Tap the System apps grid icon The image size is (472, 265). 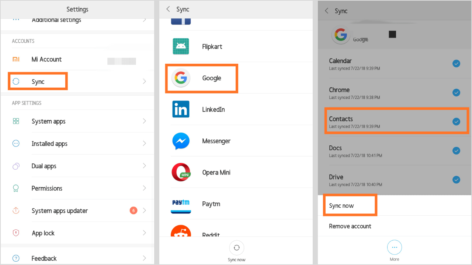[x=16, y=121]
